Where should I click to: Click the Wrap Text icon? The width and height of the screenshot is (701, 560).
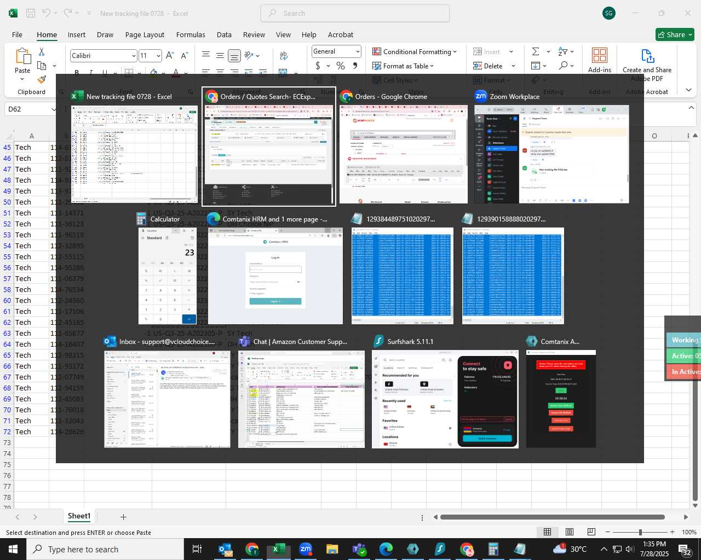284,55
